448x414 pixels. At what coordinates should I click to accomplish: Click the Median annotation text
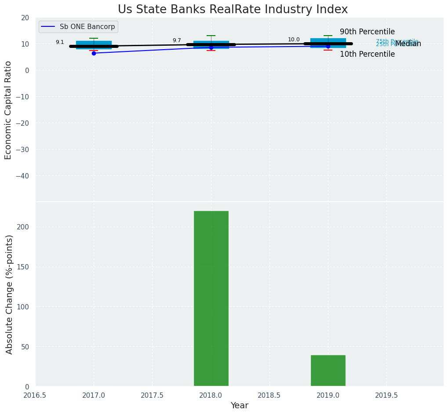pos(409,44)
